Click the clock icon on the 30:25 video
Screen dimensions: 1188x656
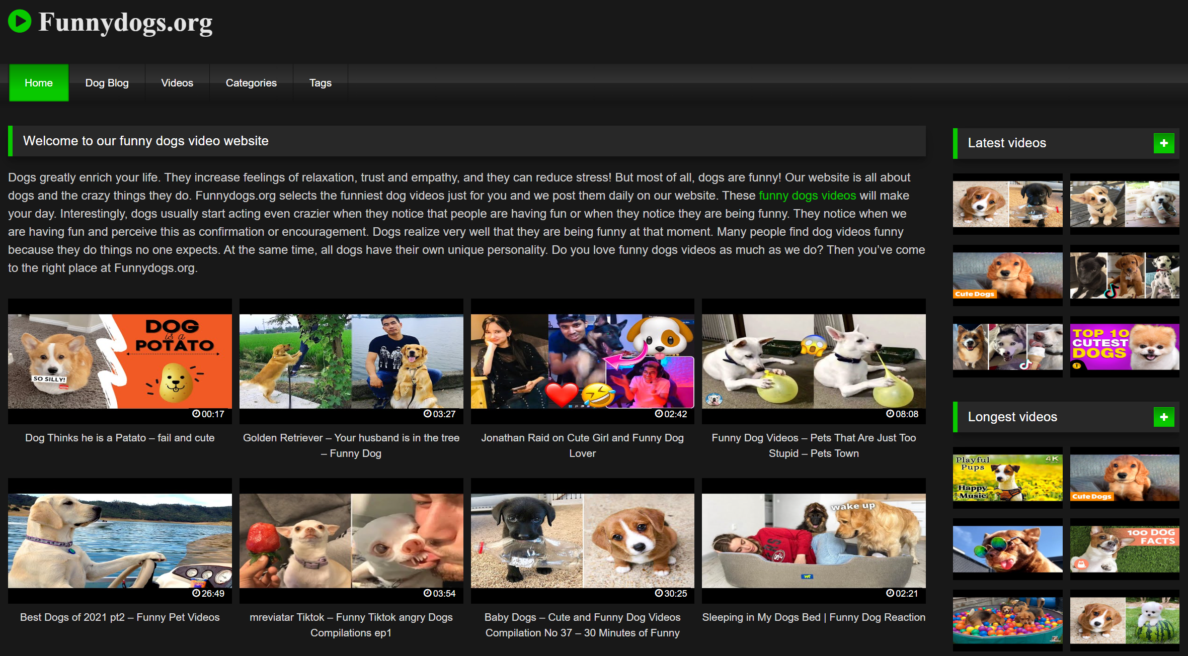(659, 593)
